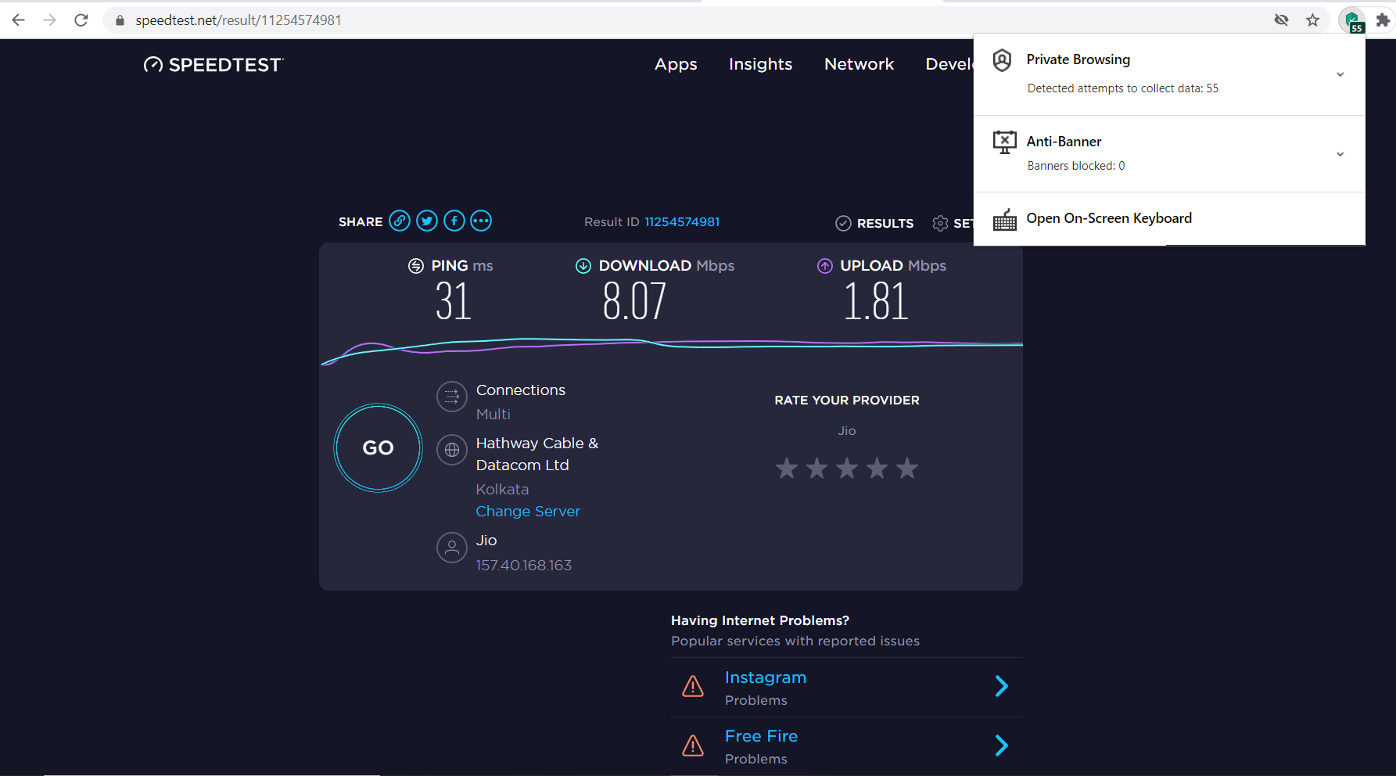
Task: Open the Apps menu
Action: click(x=676, y=64)
